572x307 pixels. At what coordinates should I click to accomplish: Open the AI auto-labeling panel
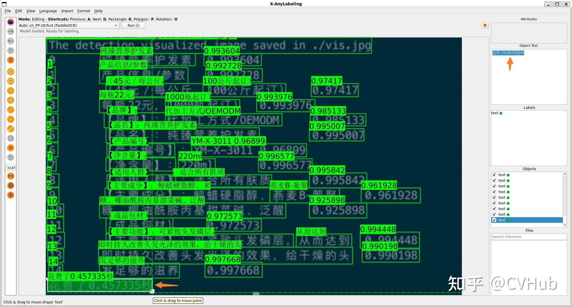[x=11, y=185]
